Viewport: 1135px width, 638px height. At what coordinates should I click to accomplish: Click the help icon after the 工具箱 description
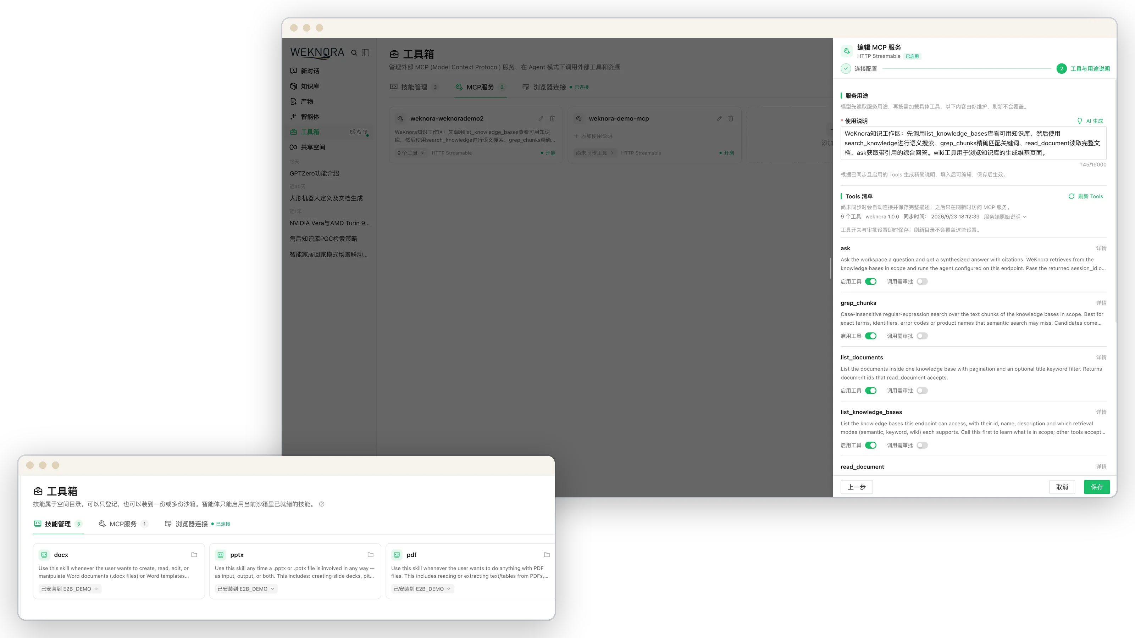click(x=322, y=504)
